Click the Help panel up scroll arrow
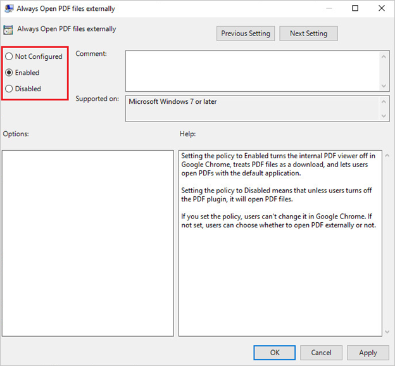The image size is (395, 366). [387, 156]
